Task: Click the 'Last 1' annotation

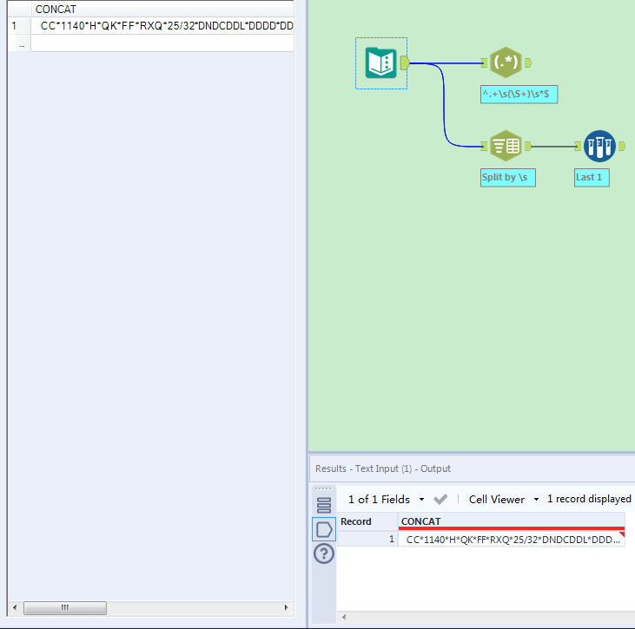Action: [x=592, y=178]
